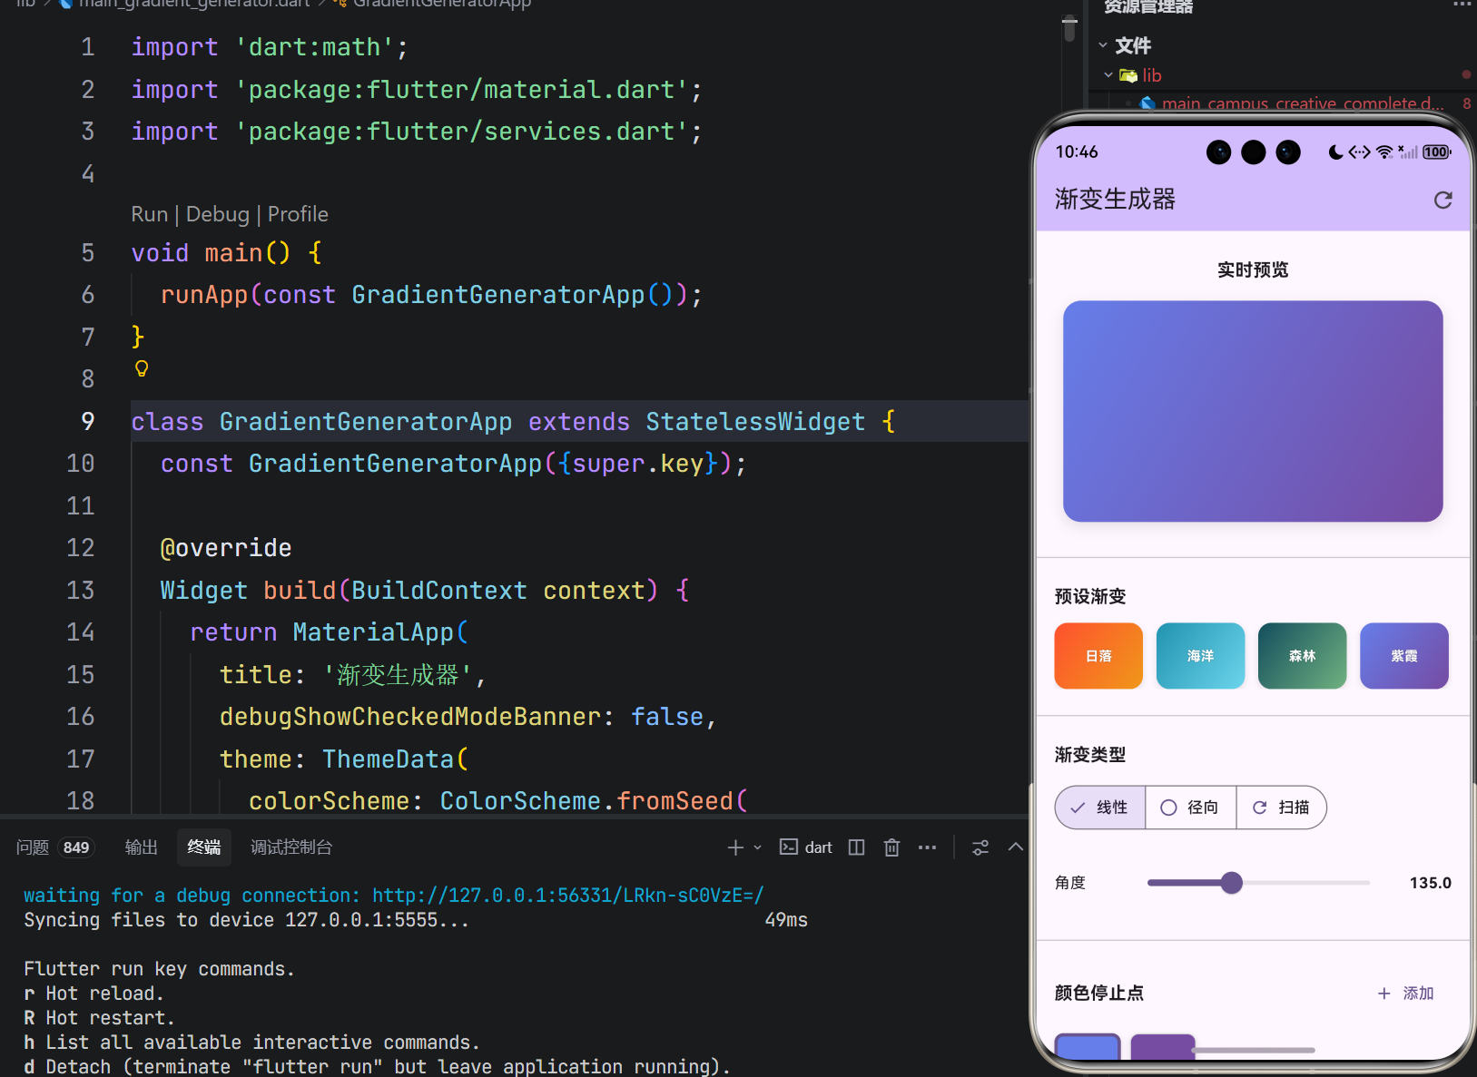The image size is (1477, 1077).
Task: Select the purple color stop swatch
Action: tap(1163, 1047)
